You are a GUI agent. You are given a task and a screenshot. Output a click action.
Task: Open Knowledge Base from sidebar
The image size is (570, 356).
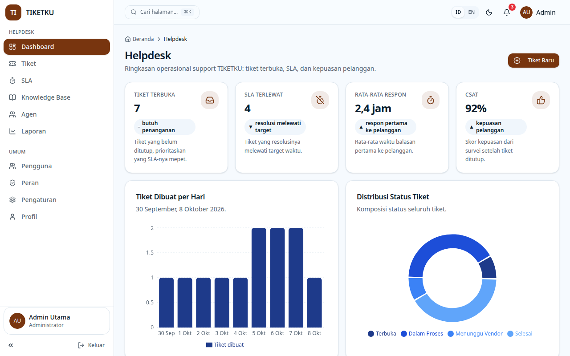57,97
